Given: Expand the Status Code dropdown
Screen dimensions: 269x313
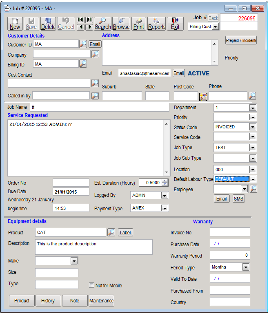Looking at the screenshot, I should [x=253, y=127].
